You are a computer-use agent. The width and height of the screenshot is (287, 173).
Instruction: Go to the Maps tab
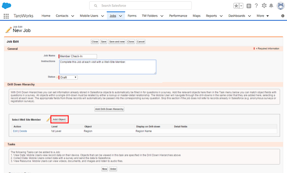tap(197, 16)
